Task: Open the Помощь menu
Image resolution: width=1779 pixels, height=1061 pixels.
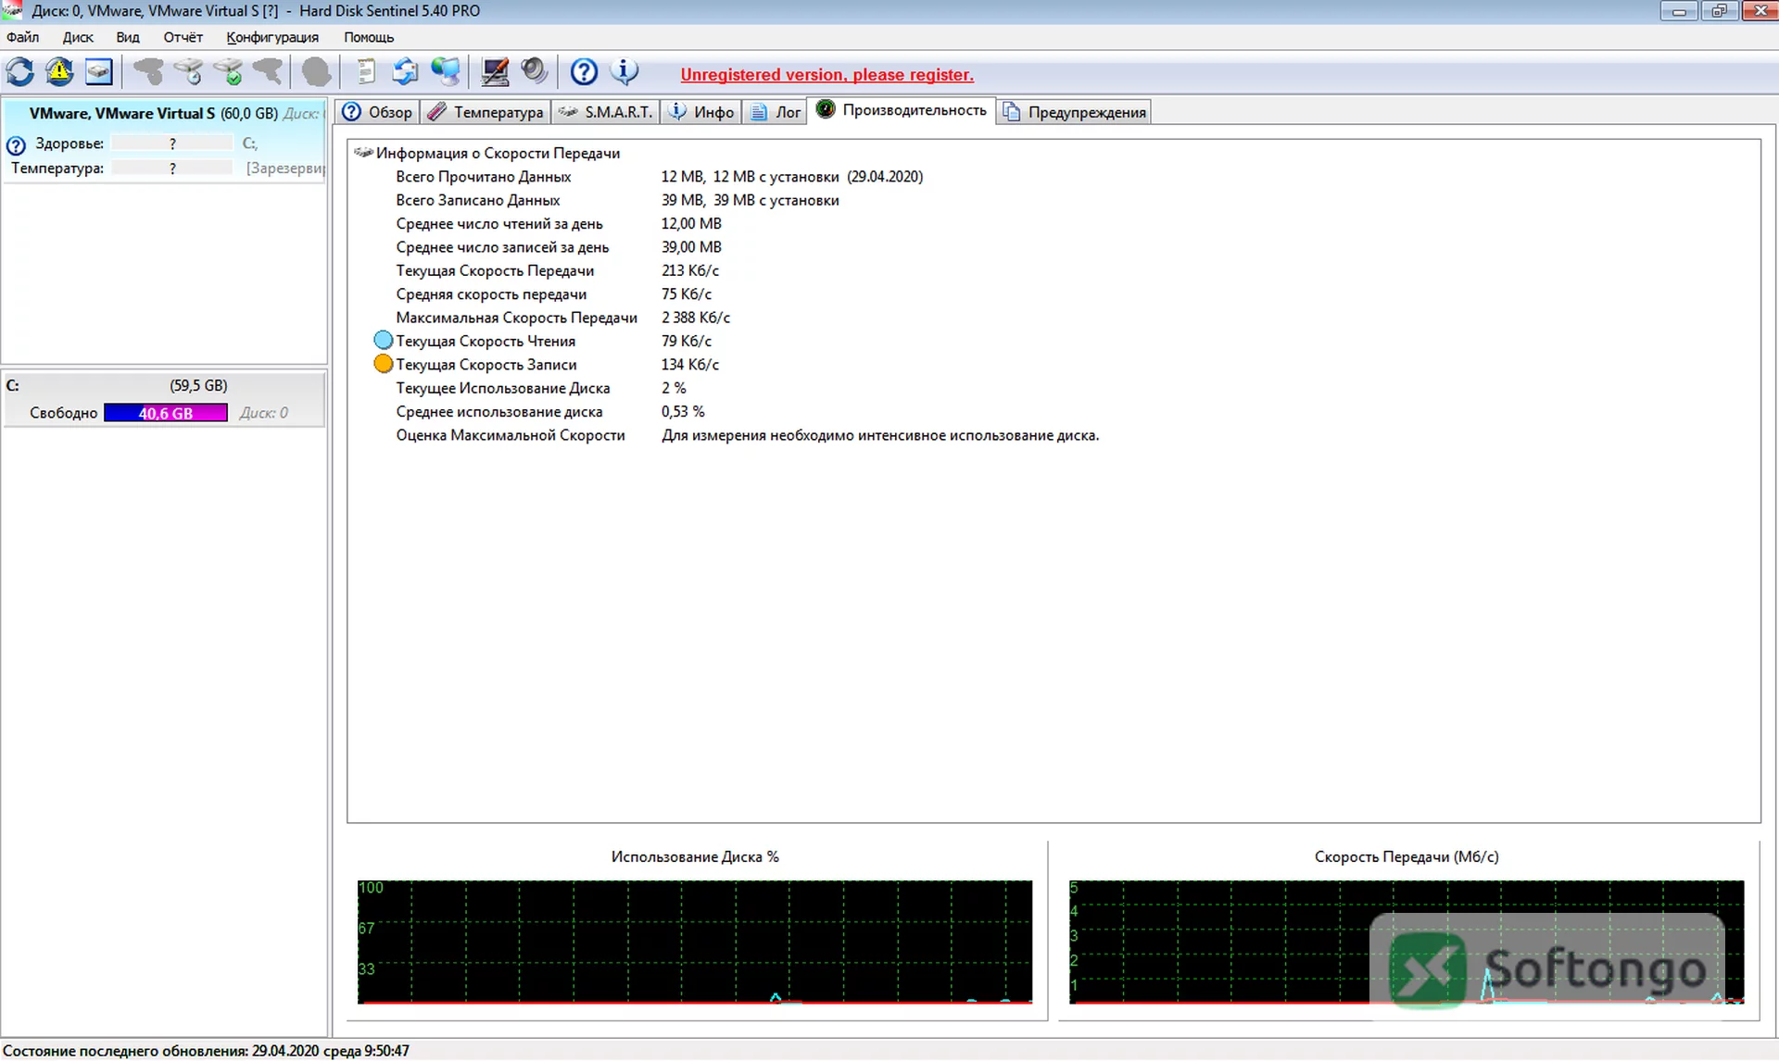Action: tap(369, 37)
